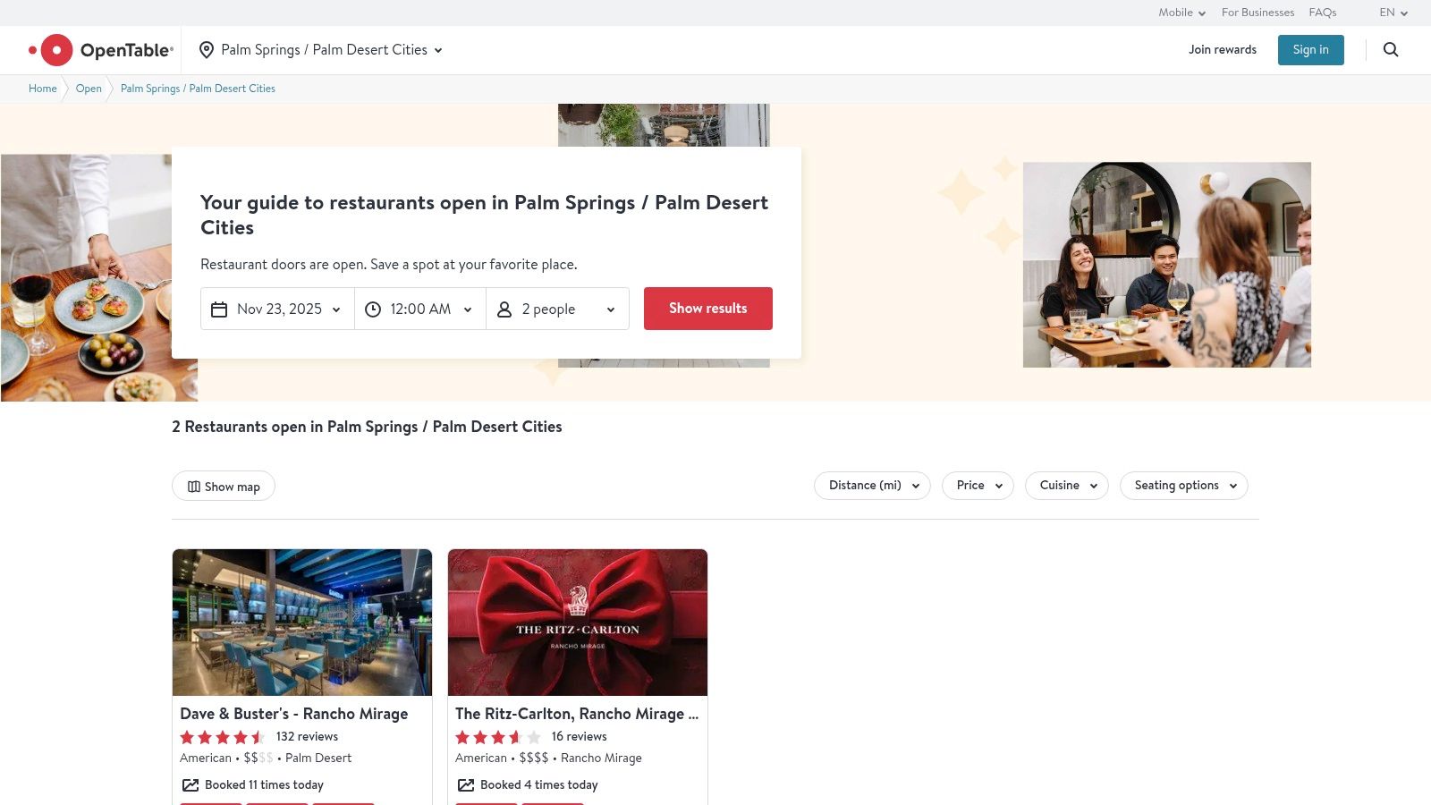Click the location pin icon beside the city name

pyautogui.click(x=207, y=50)
